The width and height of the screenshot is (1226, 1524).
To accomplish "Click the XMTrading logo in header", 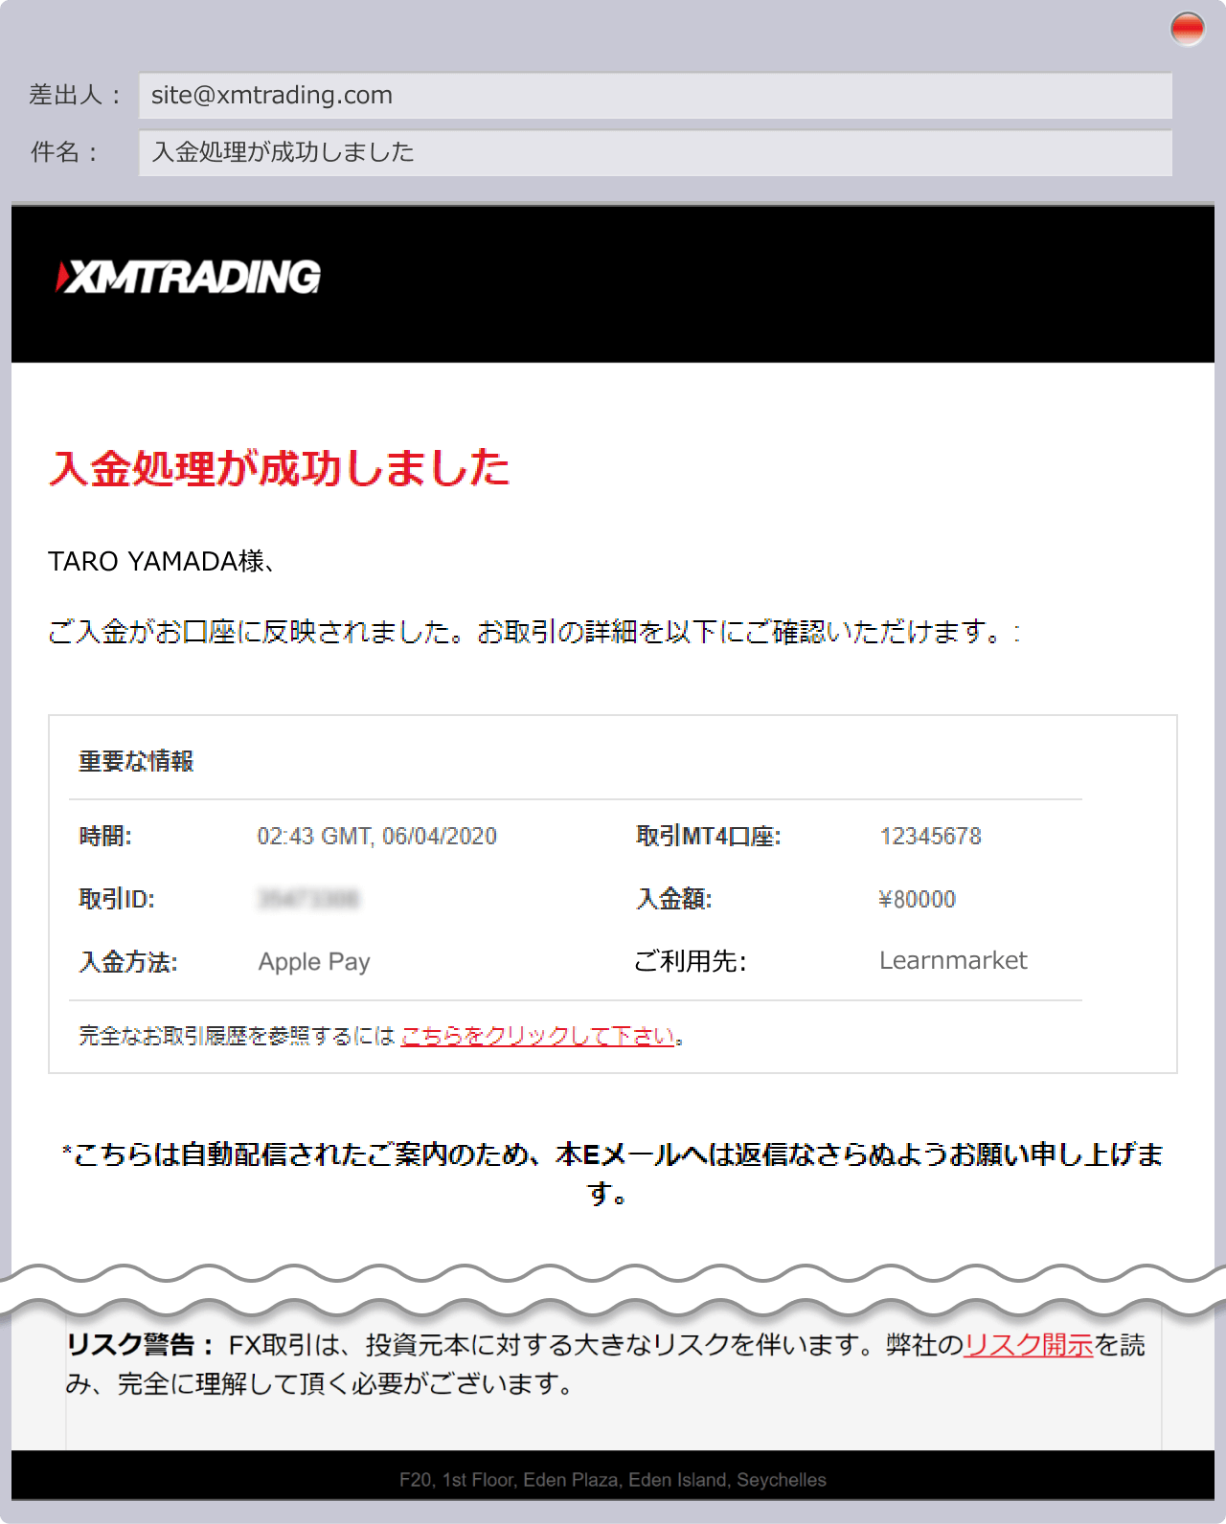I will click(189, 277).
